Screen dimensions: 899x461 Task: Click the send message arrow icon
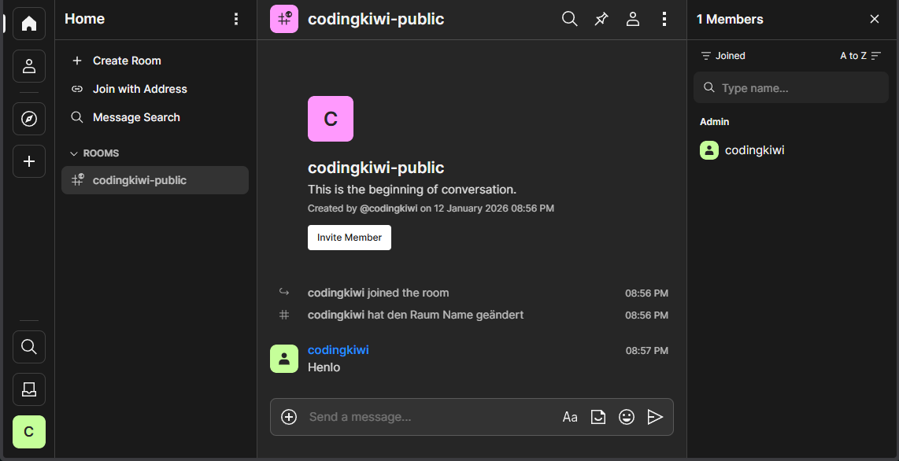click(655, 417)
